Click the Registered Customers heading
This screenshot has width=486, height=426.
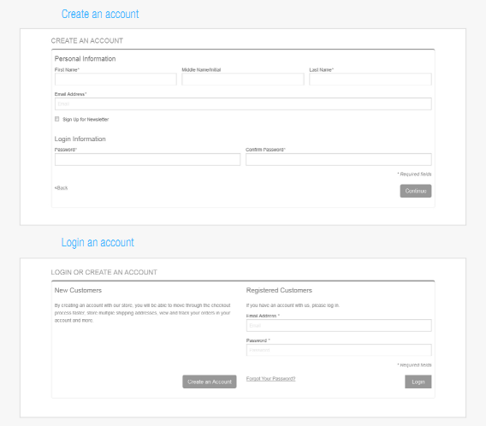279,290
